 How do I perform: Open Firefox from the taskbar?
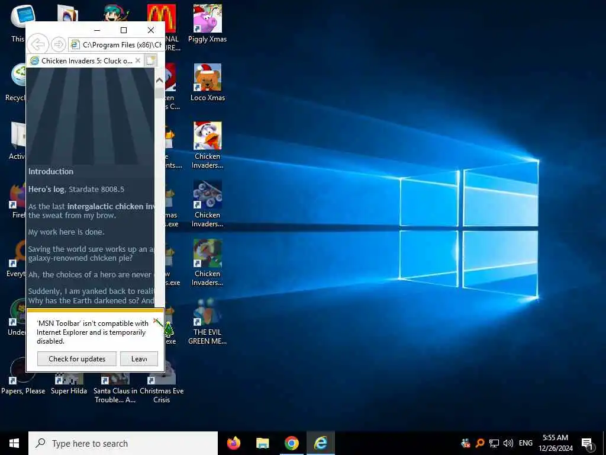pyautogui.click(x=233, y=443)
